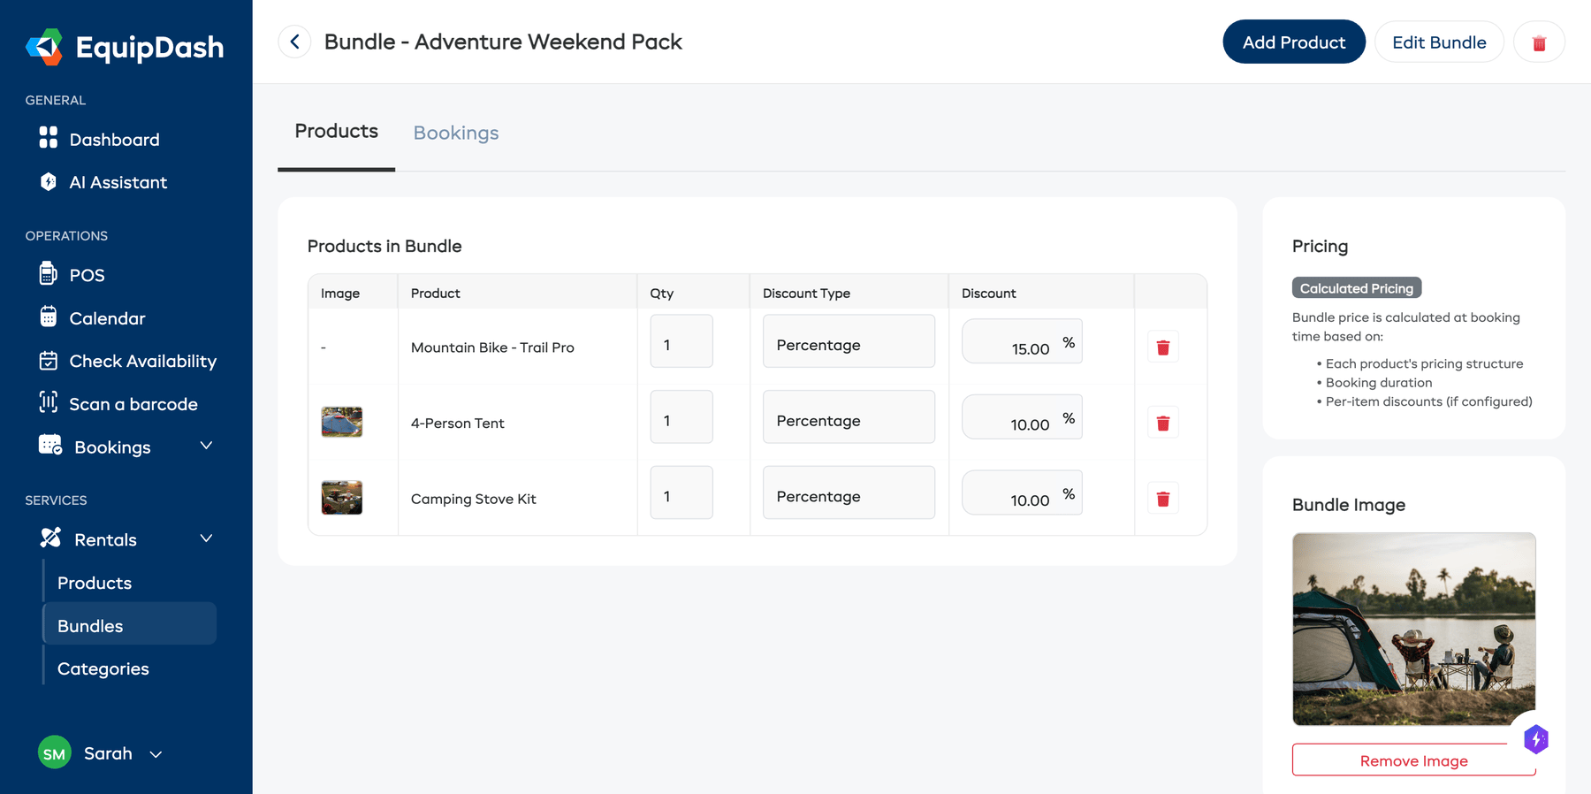Open Discount Type dropdown for Mountain Bike
The image size is (1591, 794).
[x=848, y=345]
